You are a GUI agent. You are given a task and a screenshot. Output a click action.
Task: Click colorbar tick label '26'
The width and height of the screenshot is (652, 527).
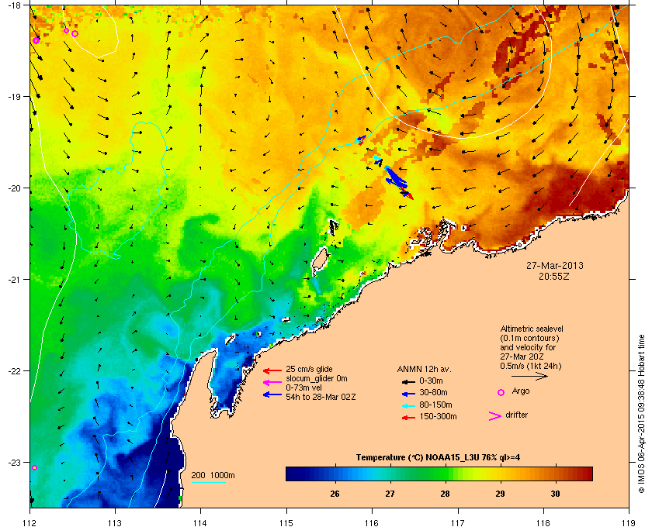335,494
